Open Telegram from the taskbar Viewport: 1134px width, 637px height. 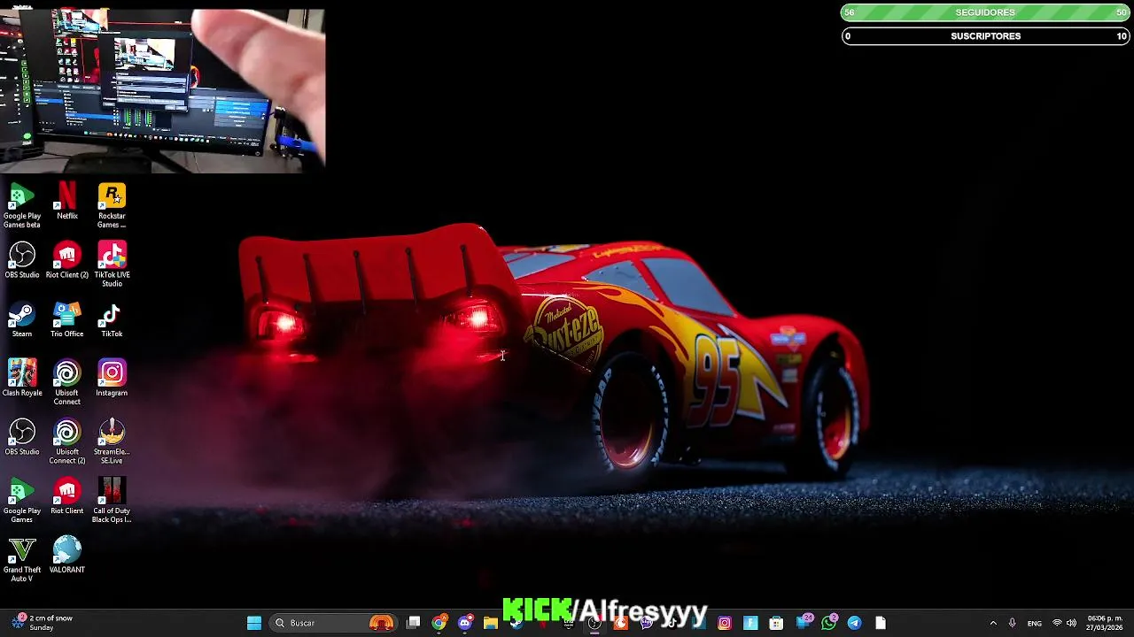[855, 623]
